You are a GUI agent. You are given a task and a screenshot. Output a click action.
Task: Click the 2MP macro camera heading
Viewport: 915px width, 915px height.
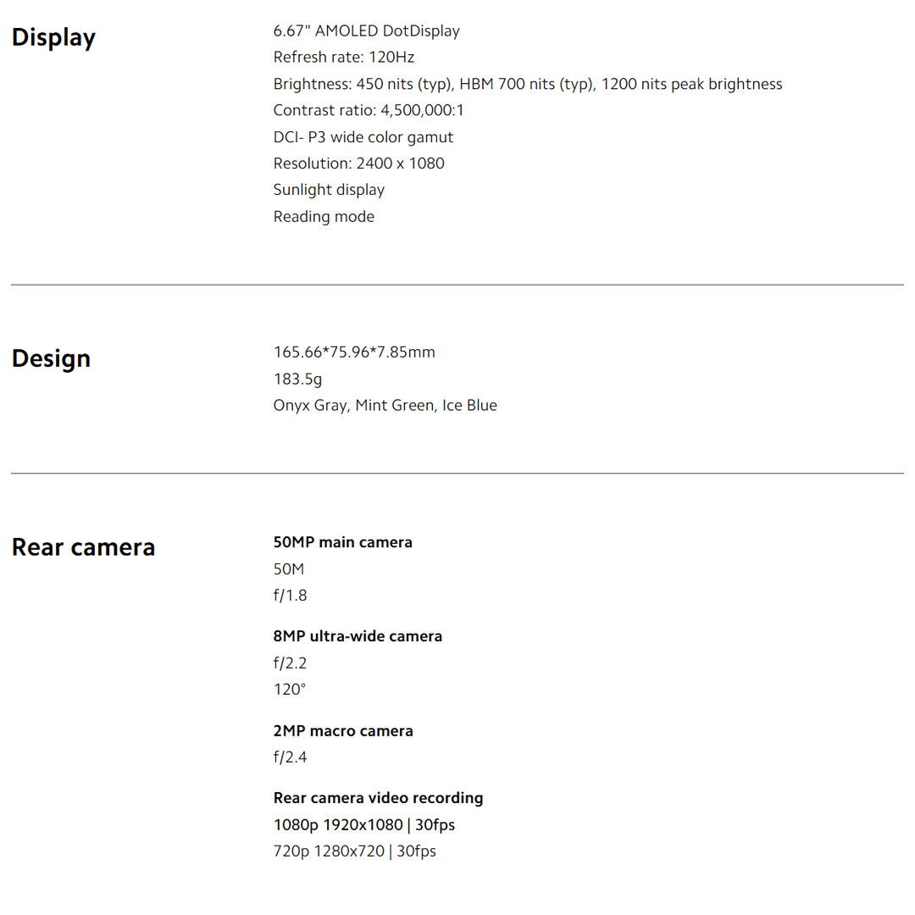pyautogui.click(x=343, y=731)
